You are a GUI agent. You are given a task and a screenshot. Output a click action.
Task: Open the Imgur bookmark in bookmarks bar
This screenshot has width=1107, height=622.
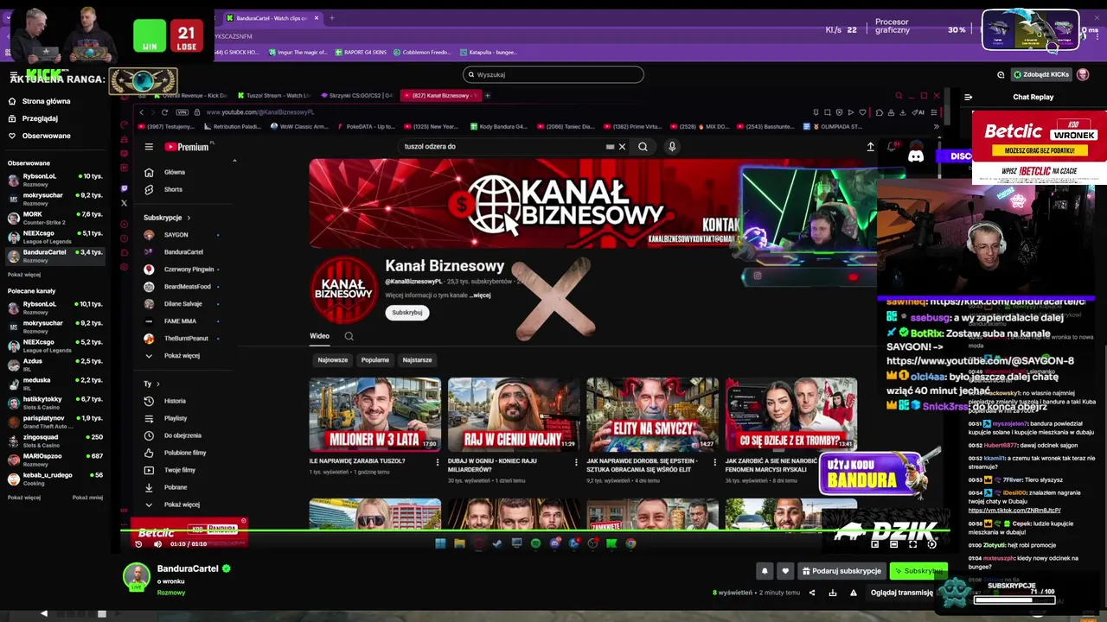(298, 52)
